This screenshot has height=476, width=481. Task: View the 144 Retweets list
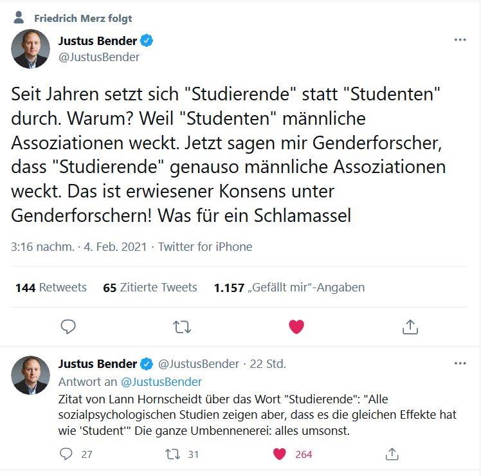51,288
